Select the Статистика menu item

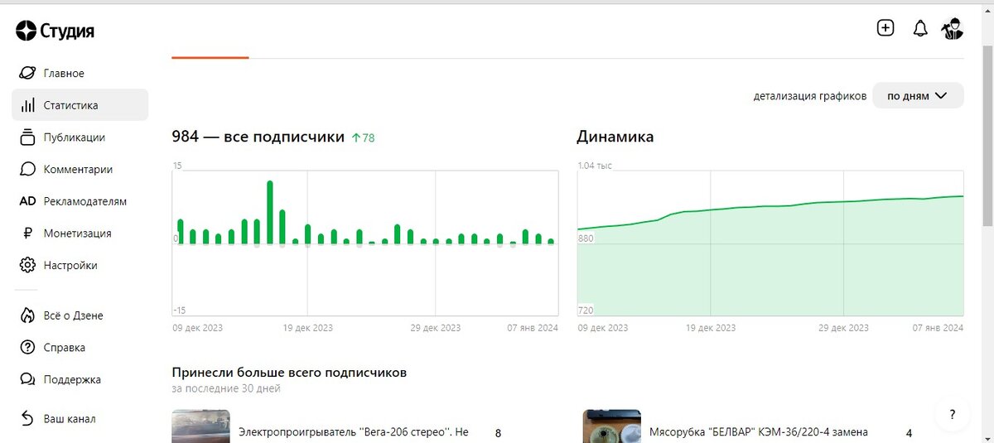point(71,105)
